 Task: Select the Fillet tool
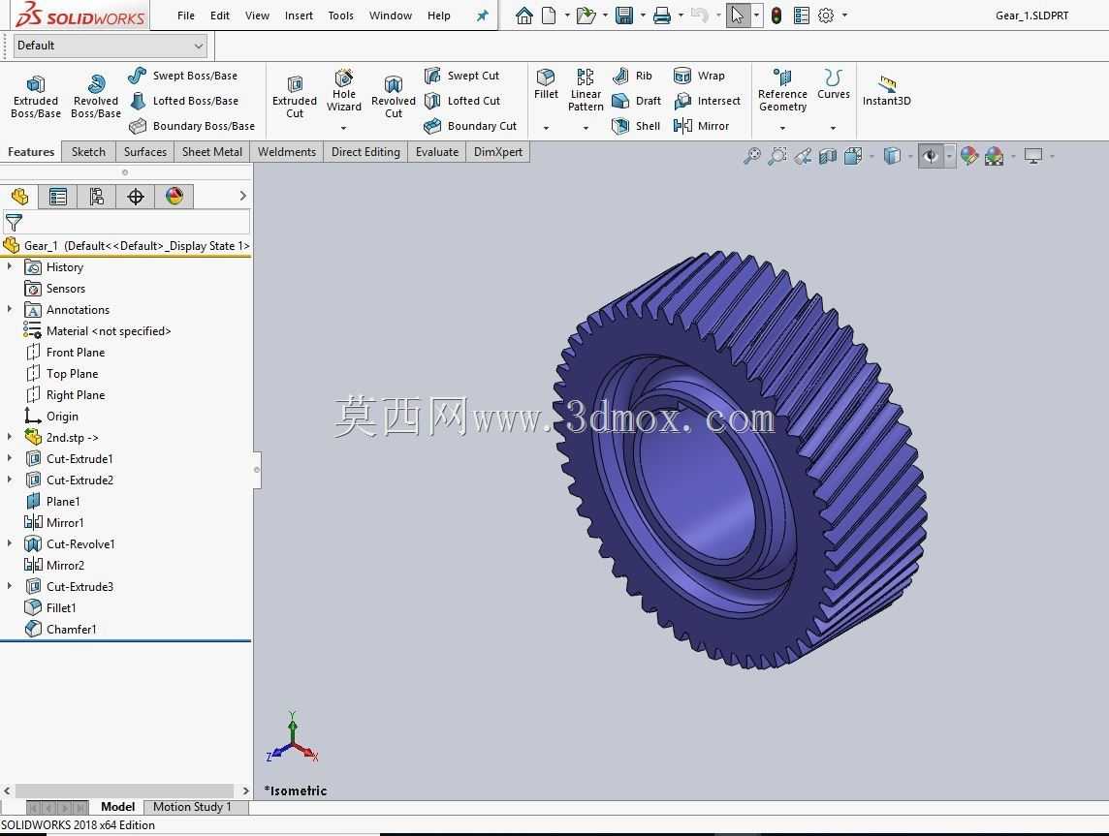[546, 84]
